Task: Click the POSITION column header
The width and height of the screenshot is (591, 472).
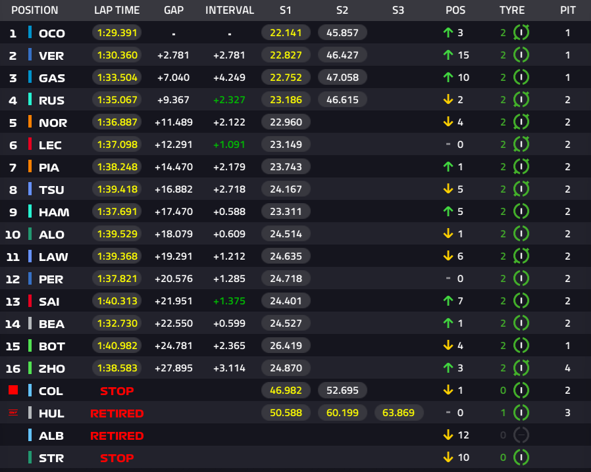Action: pos(35,10)
